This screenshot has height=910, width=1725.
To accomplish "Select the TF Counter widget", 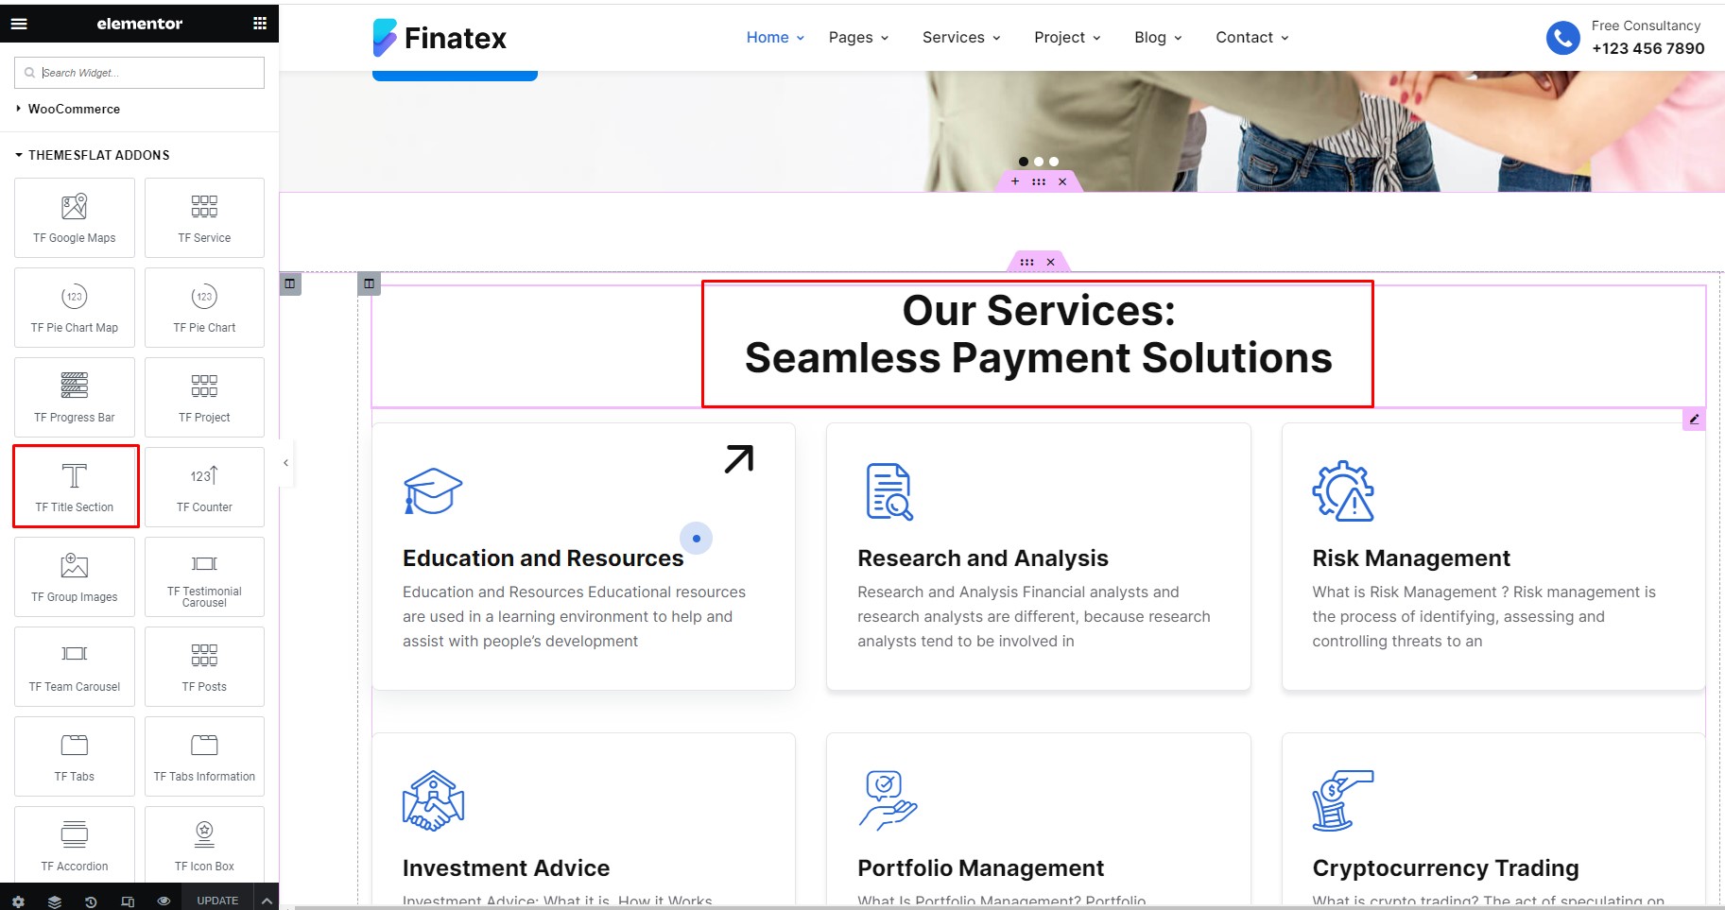I will point(204,487).
